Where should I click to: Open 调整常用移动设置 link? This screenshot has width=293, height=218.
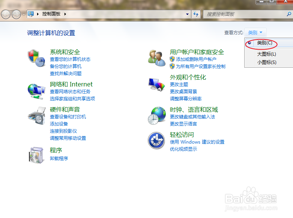[68, 138]
